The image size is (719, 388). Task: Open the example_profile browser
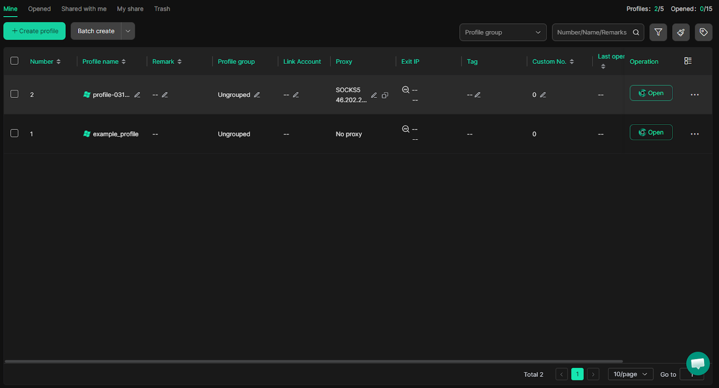pos(651,132)
